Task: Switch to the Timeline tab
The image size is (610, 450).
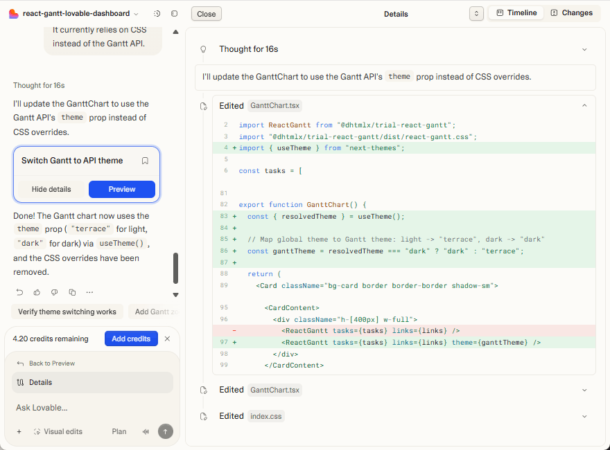Action: (515, 12)
